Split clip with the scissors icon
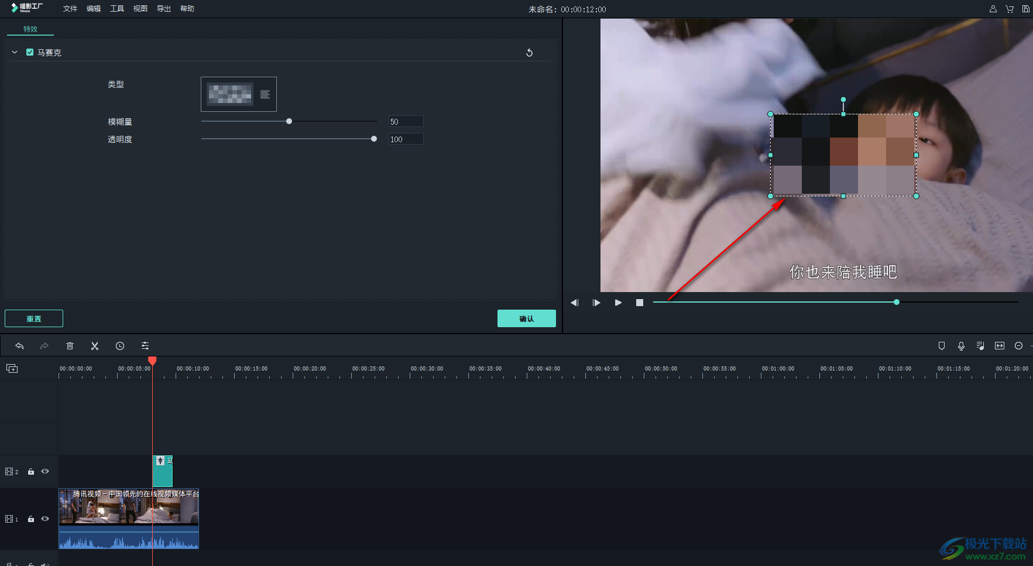This screenshot has height=566, width=1033. pos(95,346)
